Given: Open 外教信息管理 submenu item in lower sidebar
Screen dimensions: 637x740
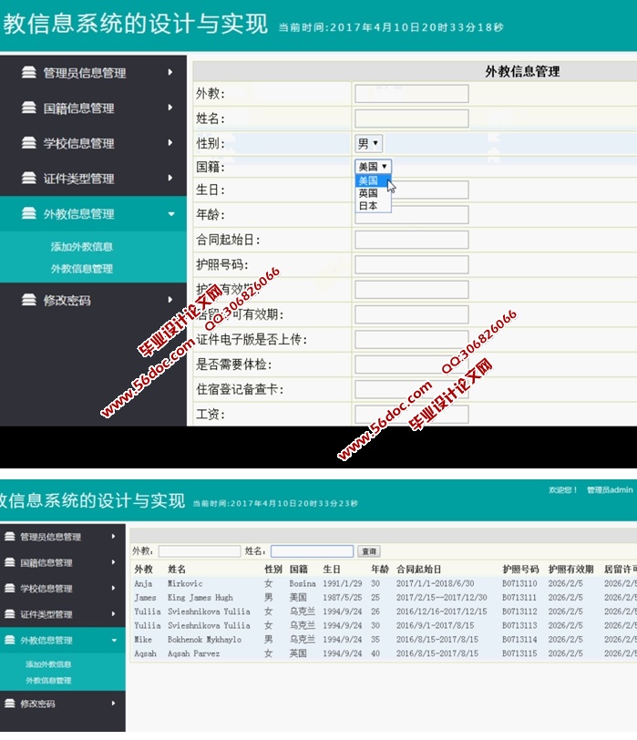Looking at the screenshot, I should coord(48,681).
